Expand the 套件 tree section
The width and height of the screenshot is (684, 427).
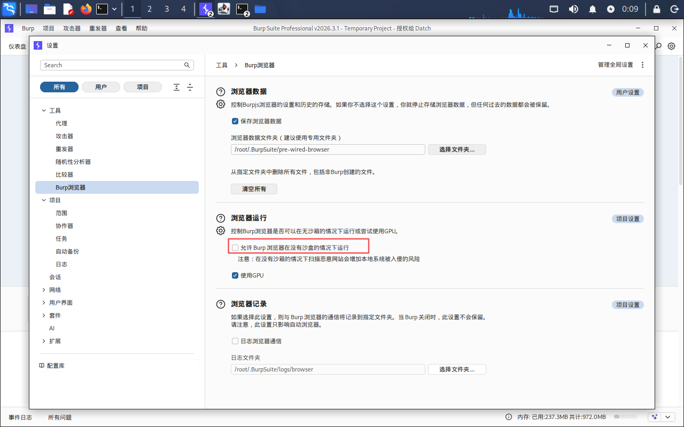44,315
